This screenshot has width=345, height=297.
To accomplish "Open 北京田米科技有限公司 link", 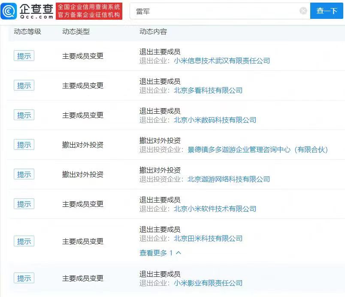I will tap(208, 239).
